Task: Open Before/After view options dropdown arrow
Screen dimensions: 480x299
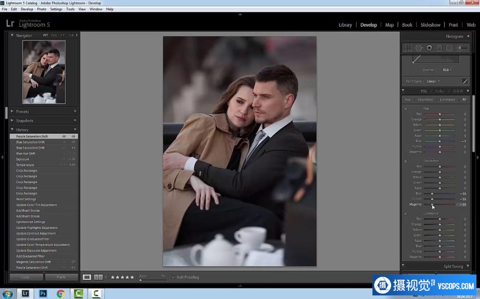Action: 106,277
